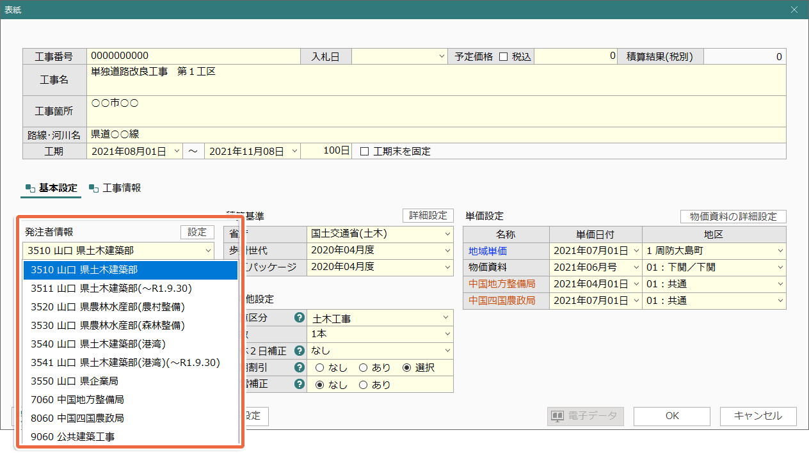Open the 土木工事 dropdown

point(446,318)
